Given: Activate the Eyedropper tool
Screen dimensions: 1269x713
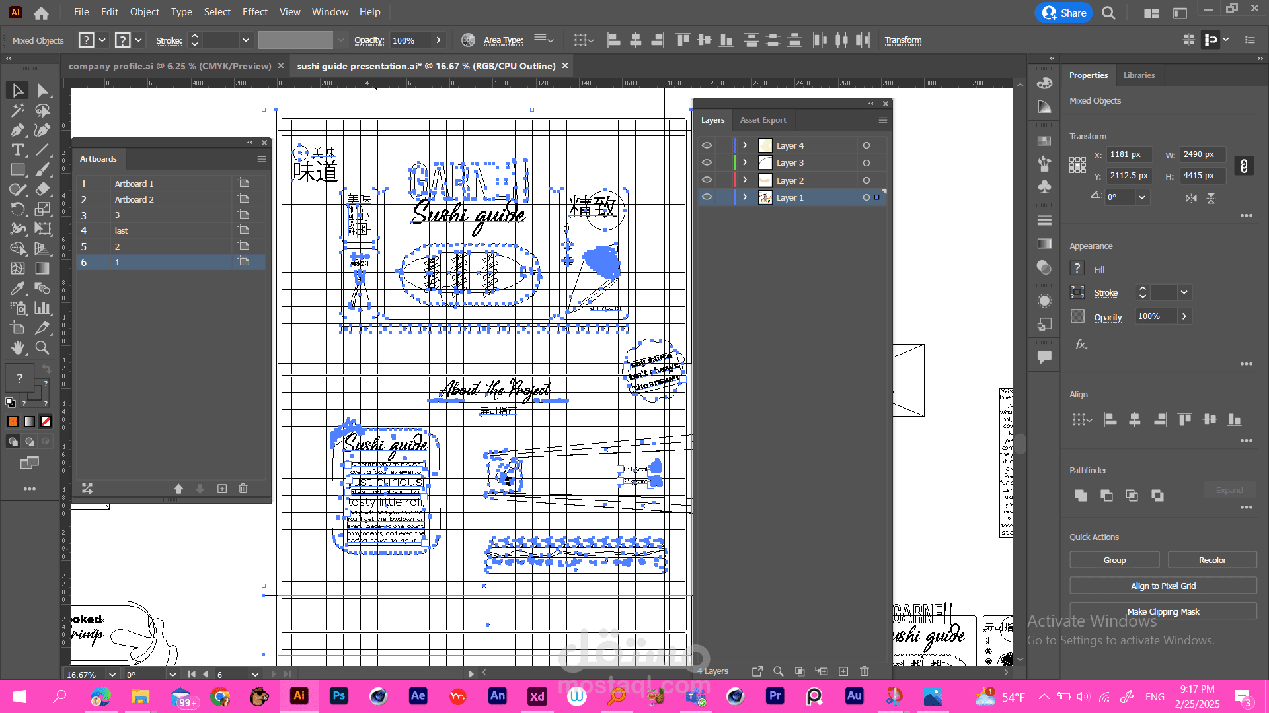Looking at the screenshot, I should tap(18, 289).
